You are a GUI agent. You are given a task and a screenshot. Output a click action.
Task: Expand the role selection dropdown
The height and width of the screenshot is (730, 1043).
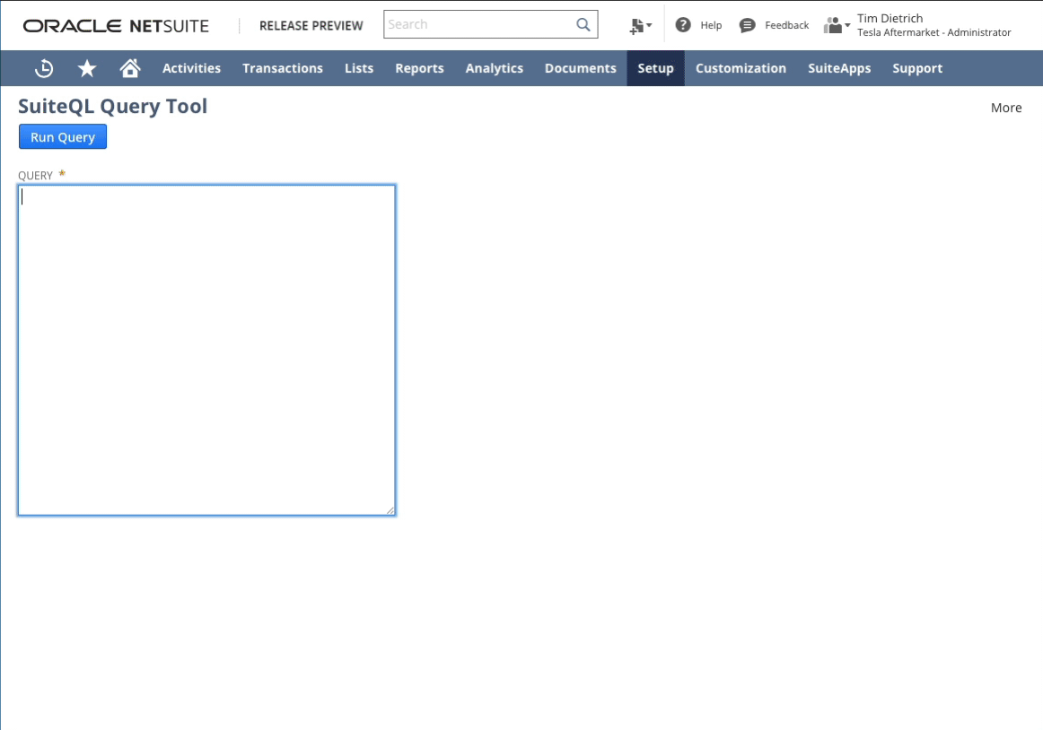[847, 25]
